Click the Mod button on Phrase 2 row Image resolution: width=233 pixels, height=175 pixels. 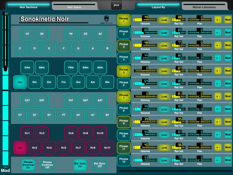(x=228, y=32)
